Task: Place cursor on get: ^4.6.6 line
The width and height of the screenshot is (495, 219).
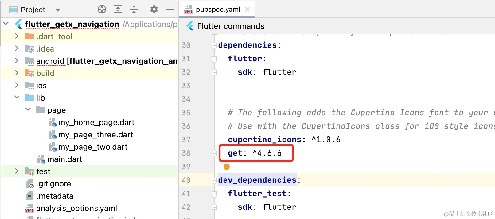Action: pyautogui.click(x=255, y=153)
